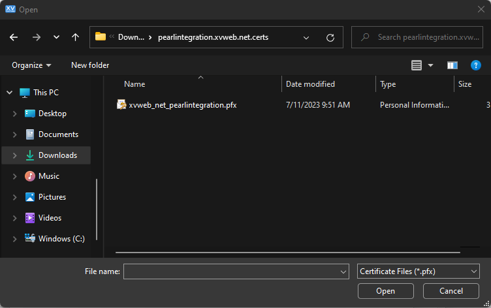This screenshot has width=491, height=308.
Task: Expand the Documents tree node
Action: [x=14, y=134]
